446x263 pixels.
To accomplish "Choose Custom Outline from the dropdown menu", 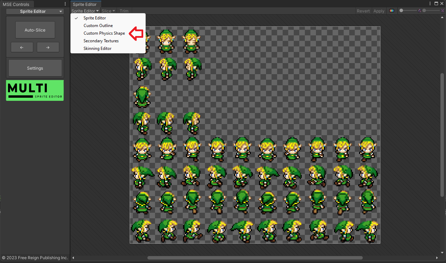I will [x=108, y=26].
